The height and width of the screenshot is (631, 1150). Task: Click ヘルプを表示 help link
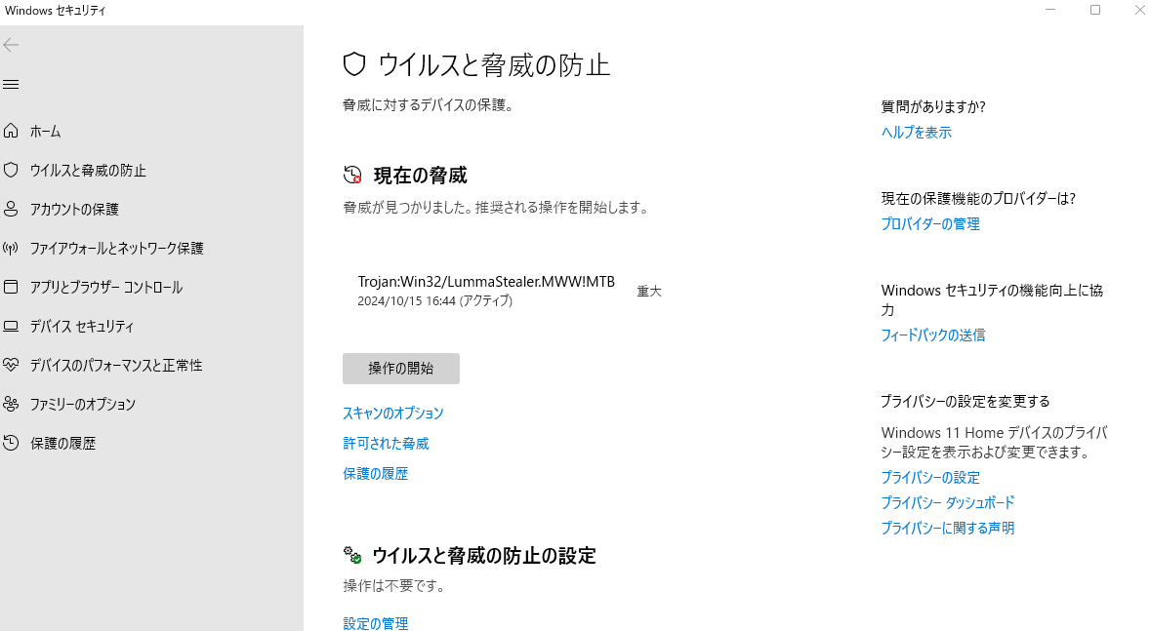pyautogui.click(x=916, y=133)
